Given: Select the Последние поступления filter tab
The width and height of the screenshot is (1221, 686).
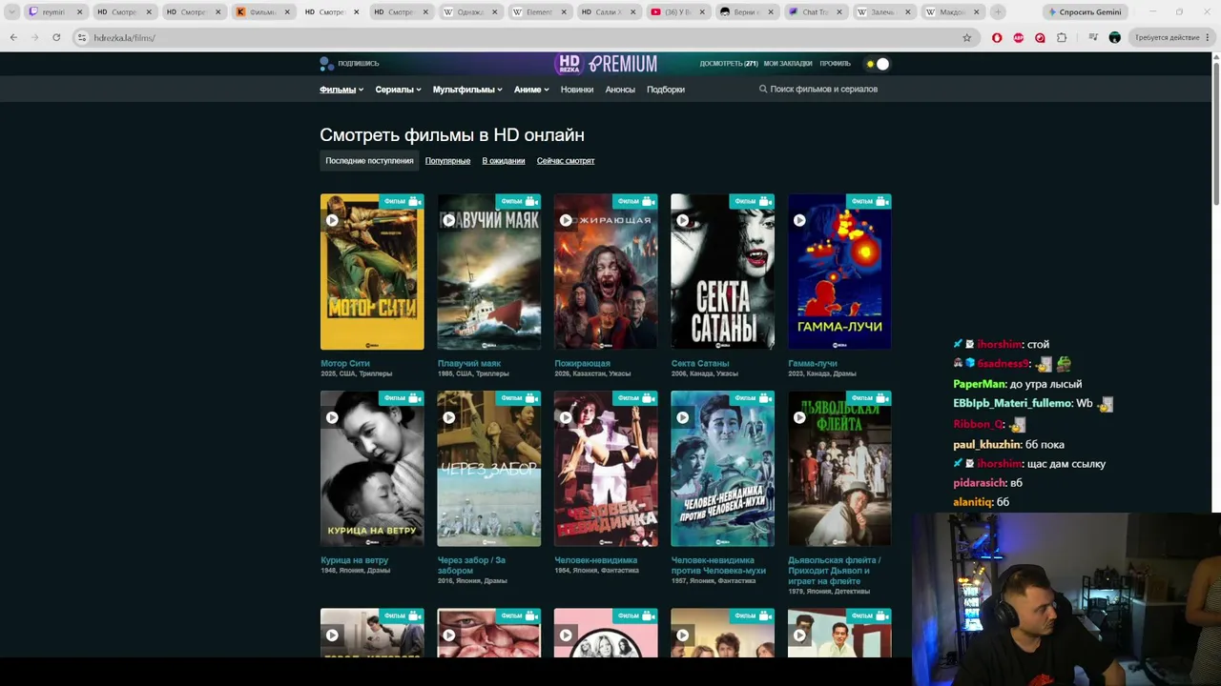Looking at the screenshot, I should [369, 161].
